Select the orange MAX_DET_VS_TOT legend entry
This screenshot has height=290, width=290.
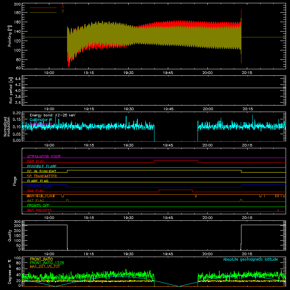point(45,266)
